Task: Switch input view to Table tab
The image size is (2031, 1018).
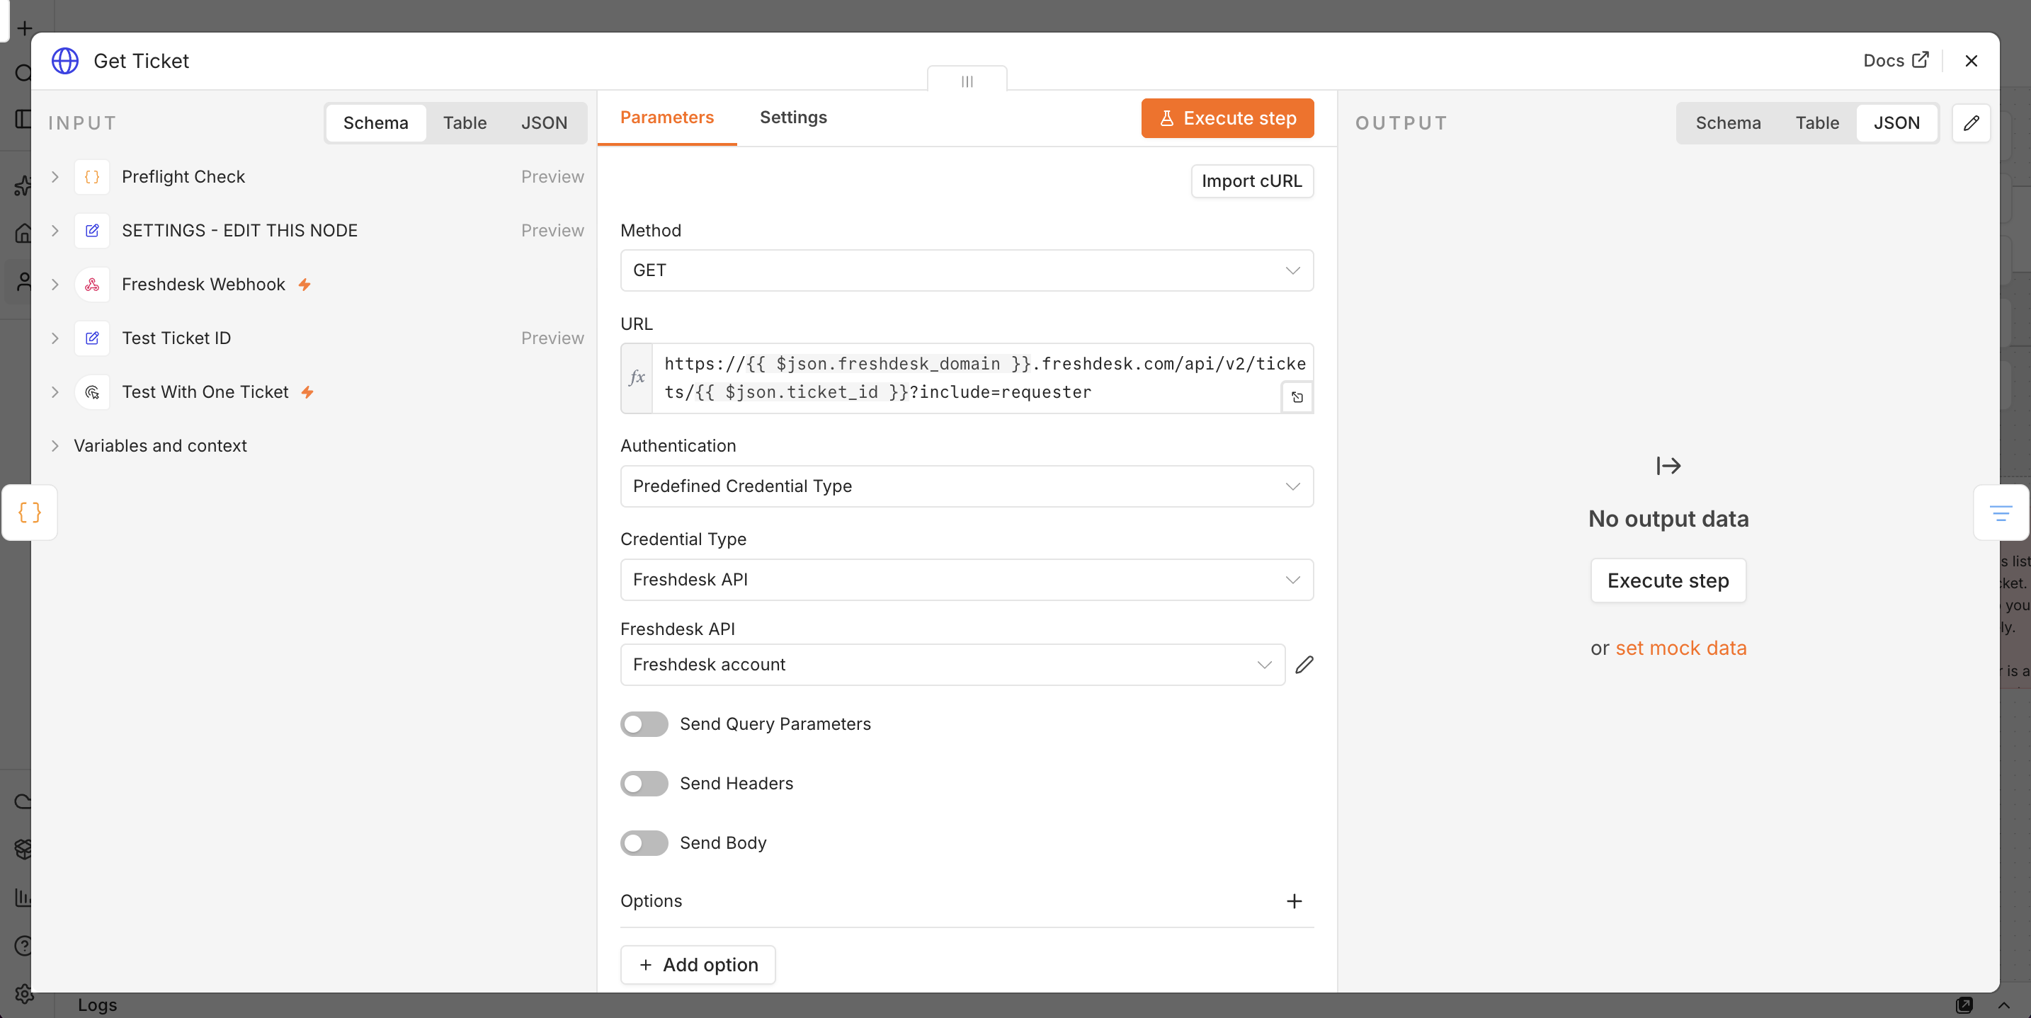Action: (x=465, y=123)
